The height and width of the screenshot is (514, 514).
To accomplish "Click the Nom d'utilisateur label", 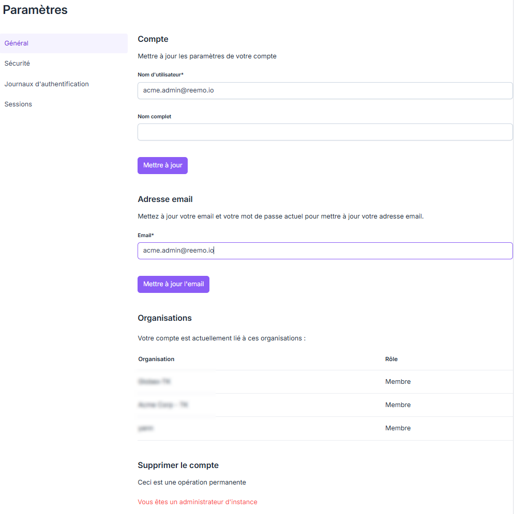I will click(160, 75).
